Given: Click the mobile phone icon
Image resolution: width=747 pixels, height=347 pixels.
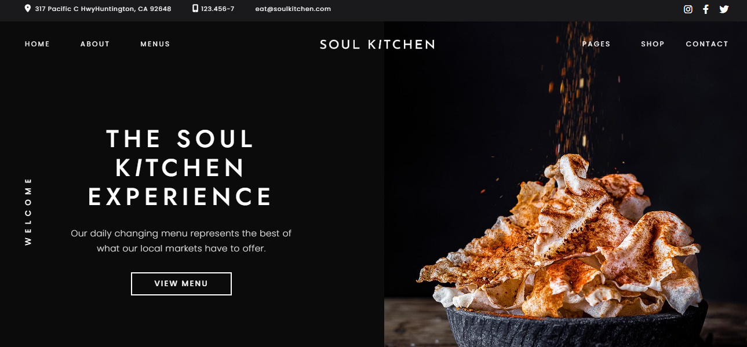Looking at the screenshot, I should 195,9.
